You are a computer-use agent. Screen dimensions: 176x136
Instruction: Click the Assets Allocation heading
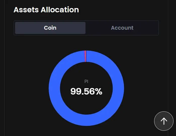[x=46, y=10]
